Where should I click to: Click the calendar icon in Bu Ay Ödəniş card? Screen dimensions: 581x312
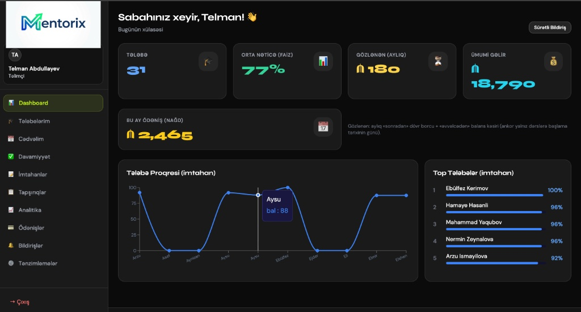pos(323,127)
